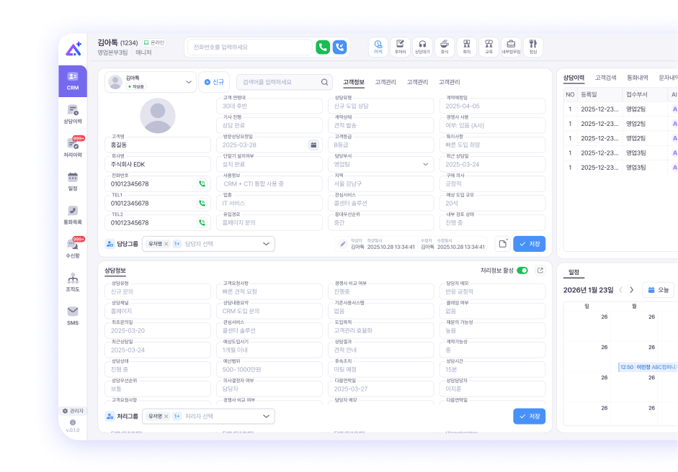Open 일정 calendar from the sidebar

(73, 182)
